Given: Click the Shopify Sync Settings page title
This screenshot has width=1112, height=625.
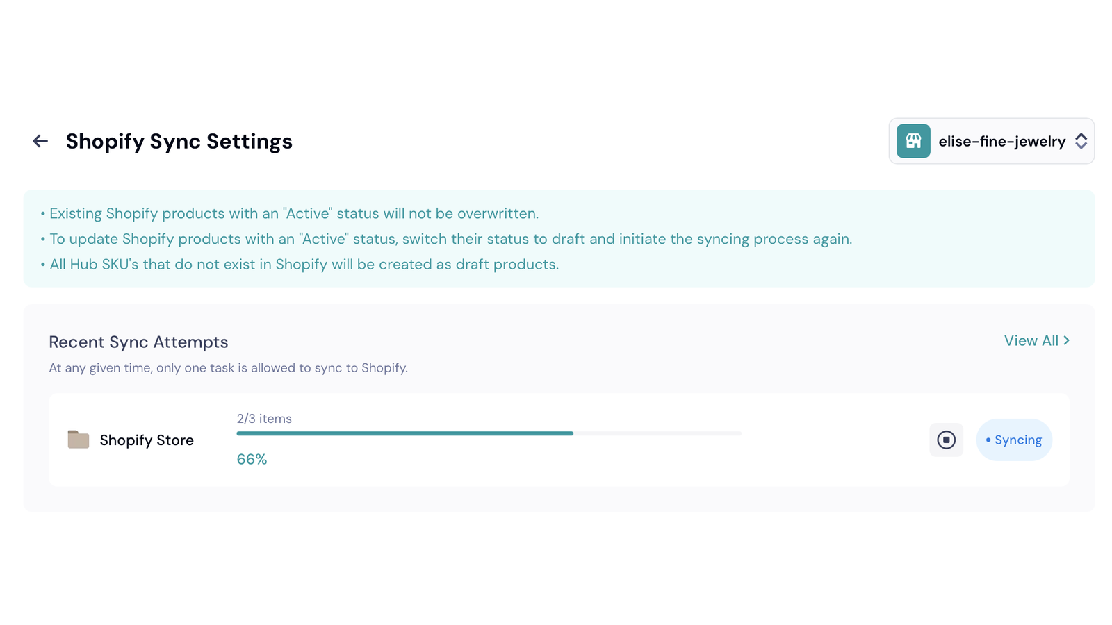Looking at the screenshot, I should coord(179,142).
